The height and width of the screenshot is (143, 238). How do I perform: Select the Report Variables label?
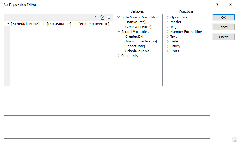pos(135,32)
